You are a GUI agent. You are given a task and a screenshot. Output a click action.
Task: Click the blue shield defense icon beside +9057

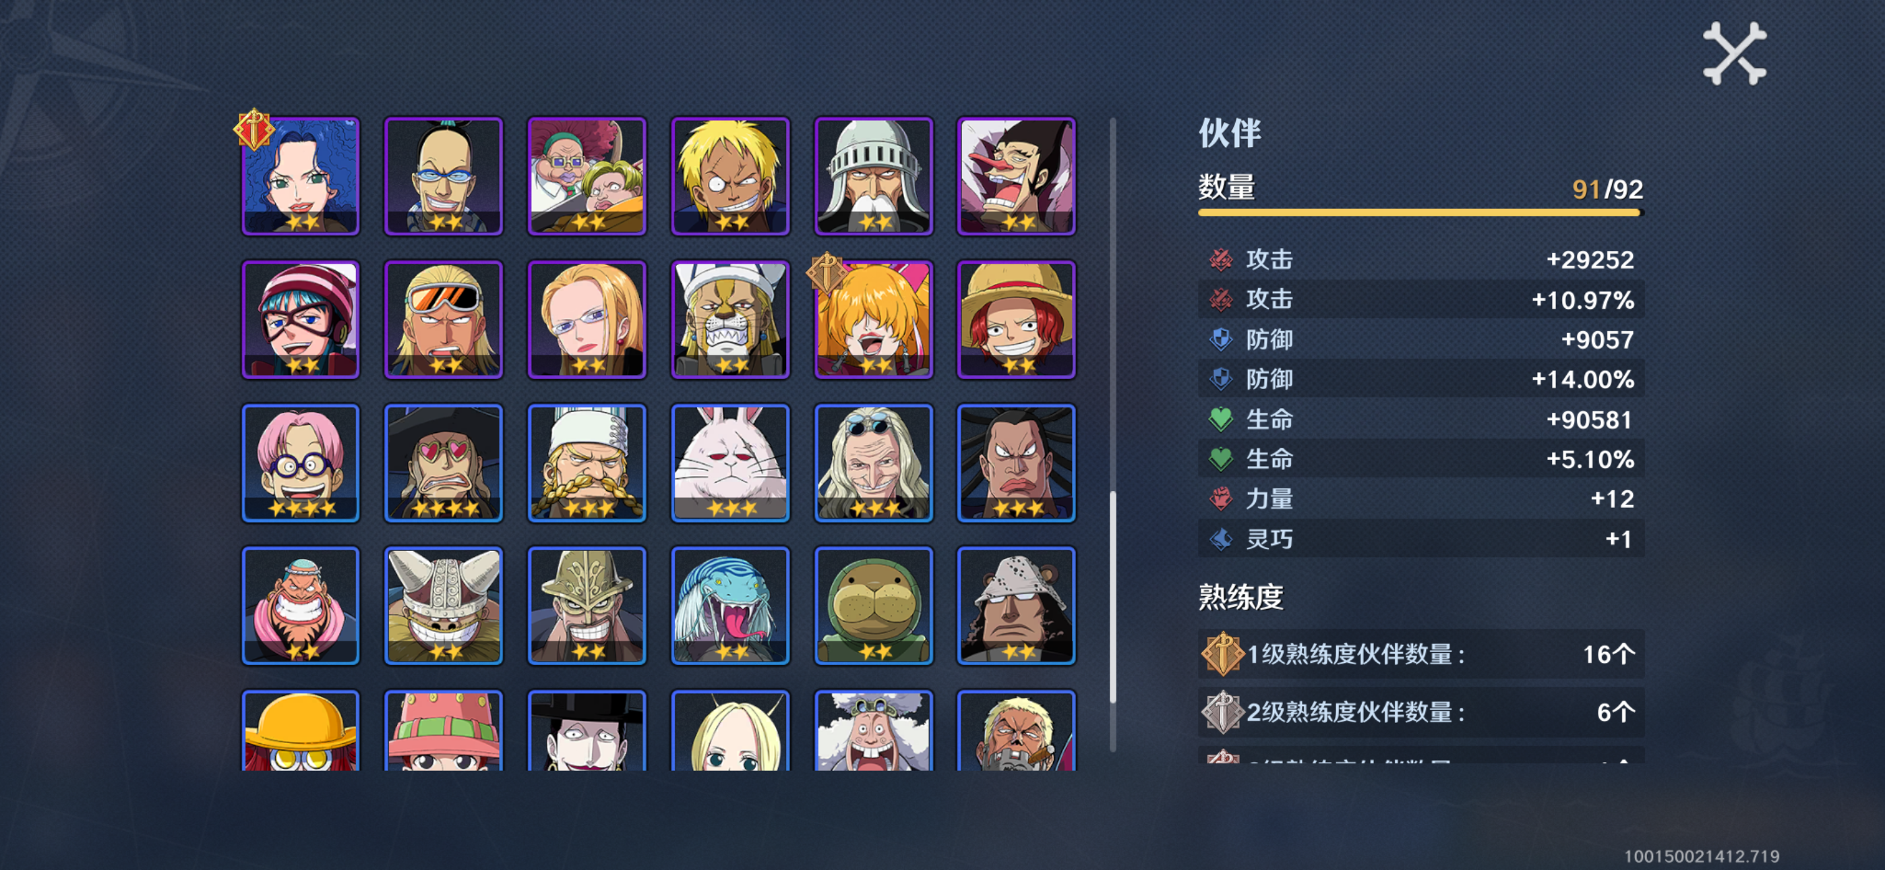1220,339
